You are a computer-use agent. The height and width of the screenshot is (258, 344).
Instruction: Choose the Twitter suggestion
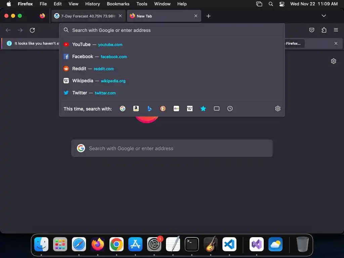172,93
